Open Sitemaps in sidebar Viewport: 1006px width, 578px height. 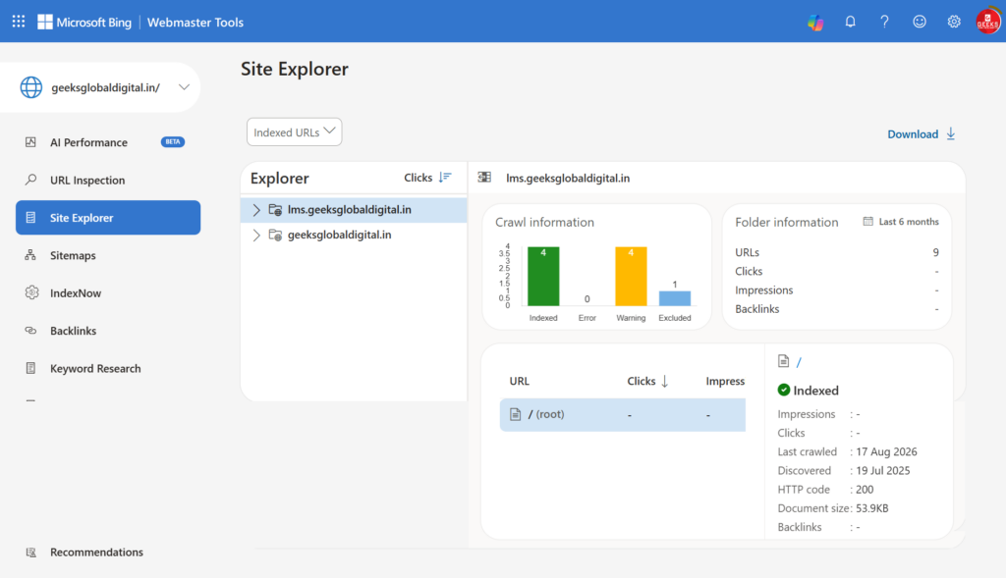pos(108,255)
